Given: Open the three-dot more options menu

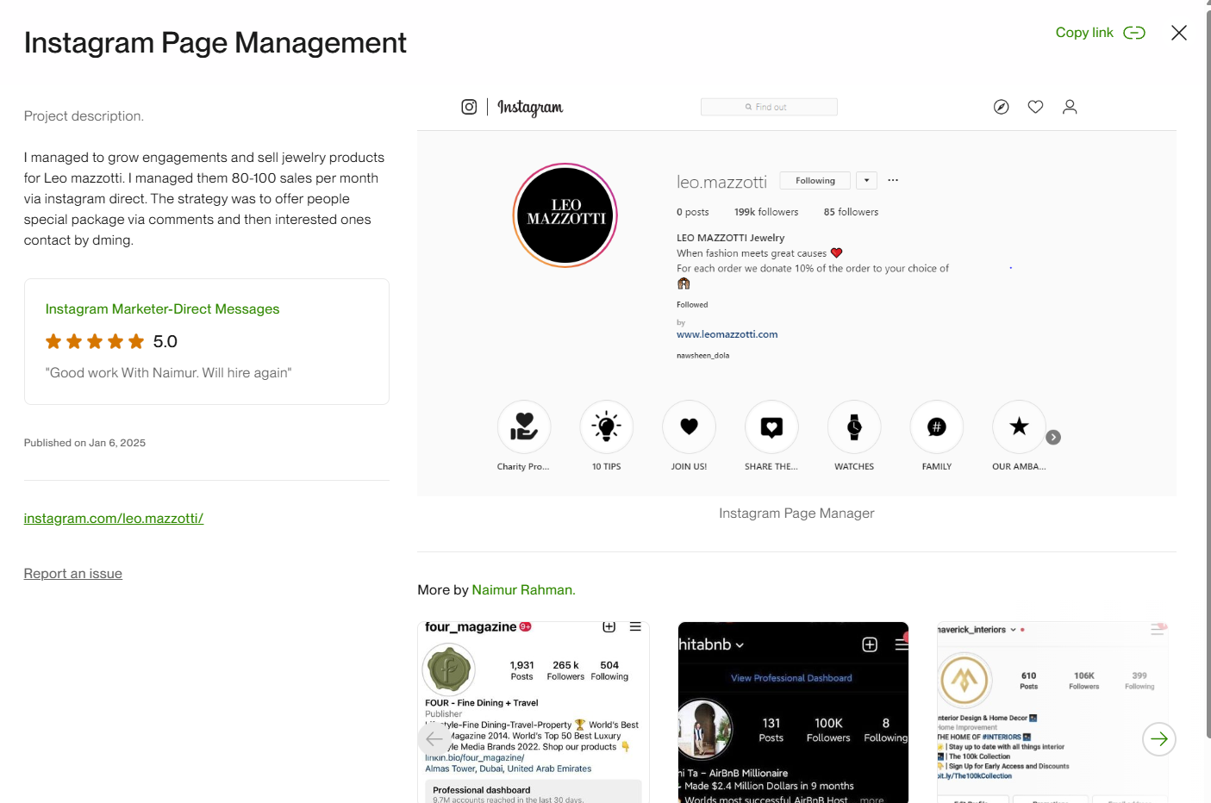Looking at the screenshot, I should pyautogui.click(x=893, y=180).
